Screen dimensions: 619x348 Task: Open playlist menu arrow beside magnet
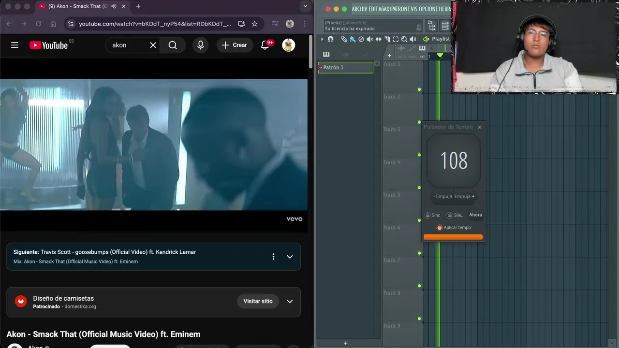click(x=322, y=39)
